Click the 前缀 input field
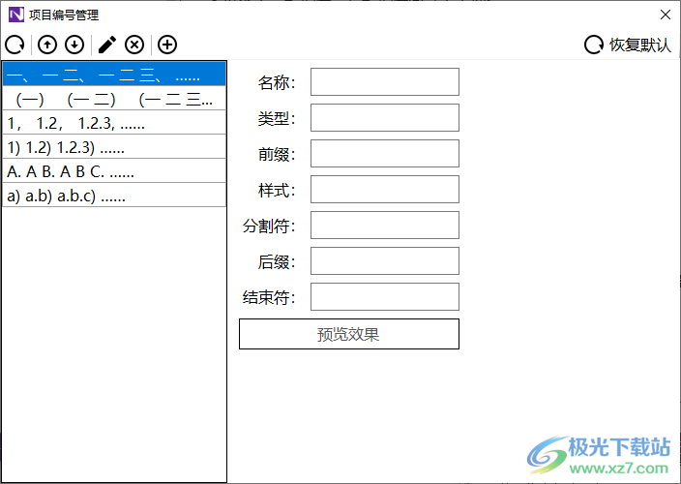The image size is (681, 484). click(385, 153)
